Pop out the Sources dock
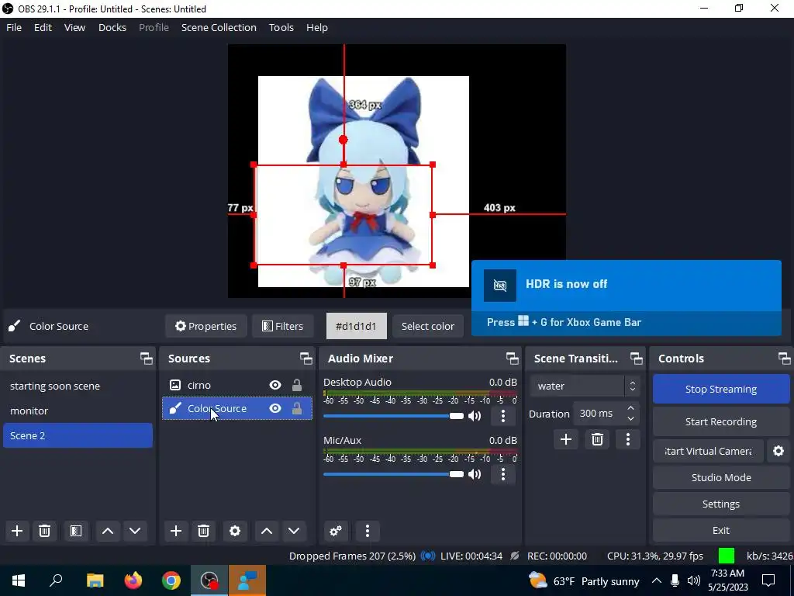The image size is (794, 596). [306, 359]
